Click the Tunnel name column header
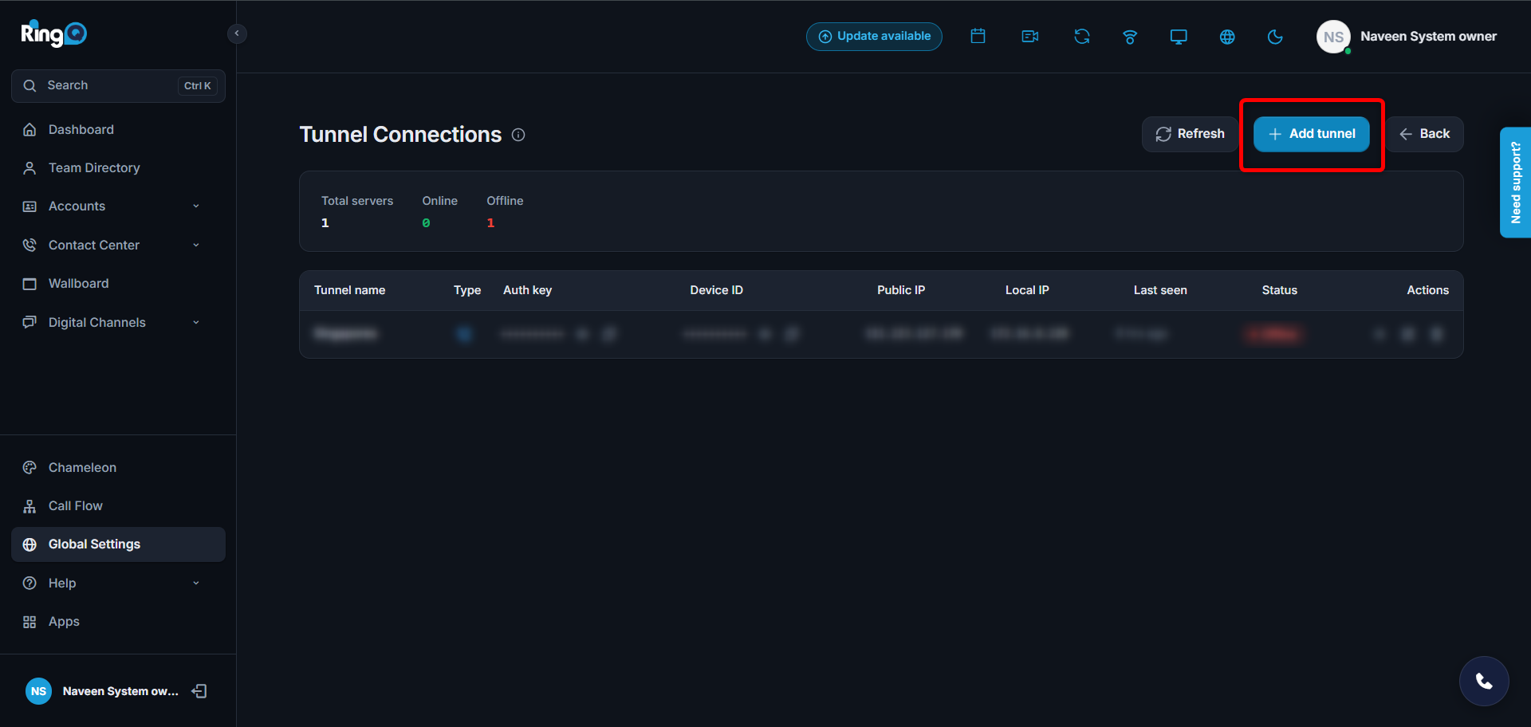Viewport: 1531px width, 727px height. click(349, 290)
